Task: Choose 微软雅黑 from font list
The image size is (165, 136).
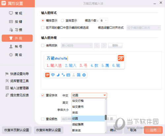Action: coord(88,124)
